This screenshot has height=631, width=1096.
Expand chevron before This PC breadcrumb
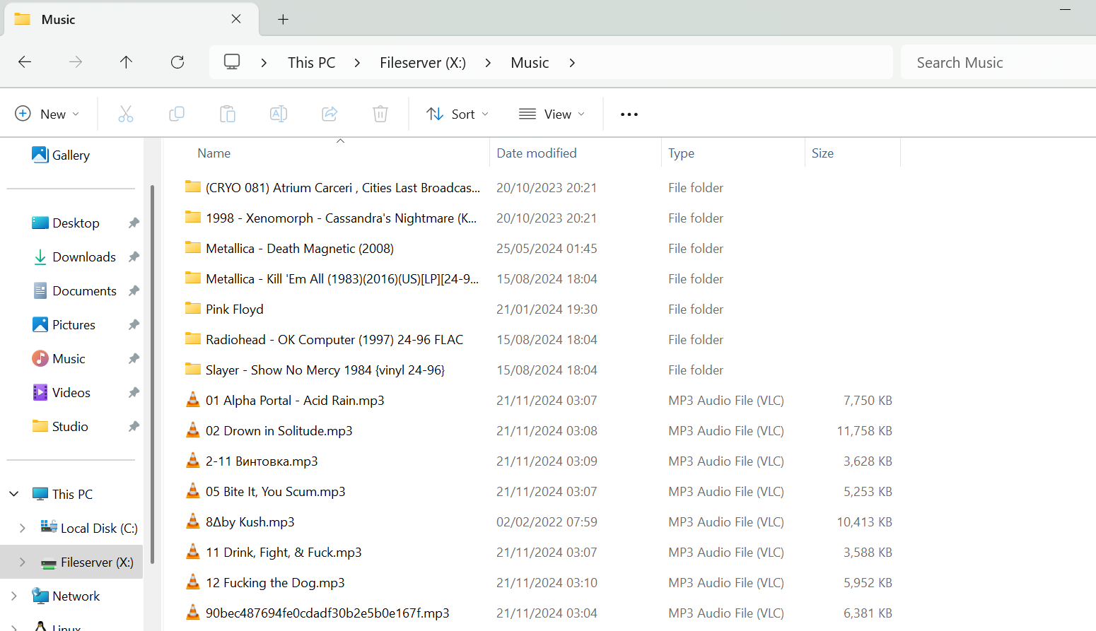pyautogui.click(x=264, y=63)
